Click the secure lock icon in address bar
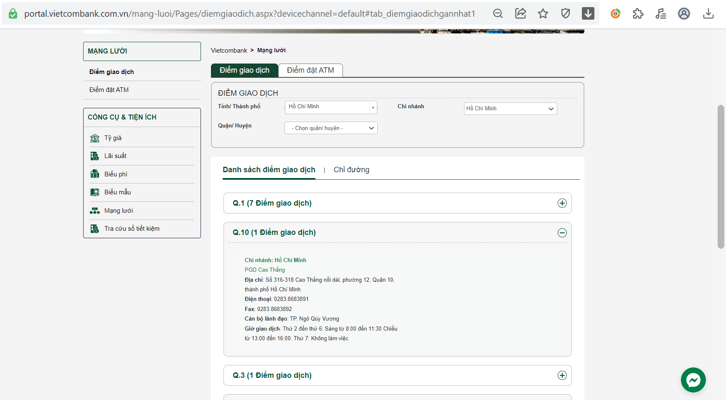The width and height of the screenshot is (726, 400). (x=13, y=14)
